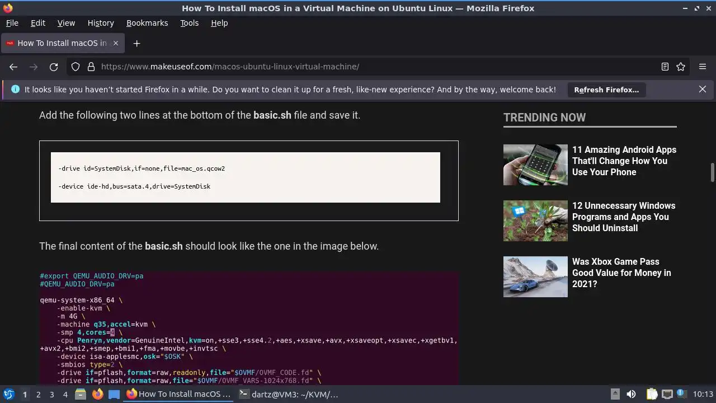Screen dimensions: 716x403
Task: Click the Firefox logo in the title bar
Action: point(8,8)
